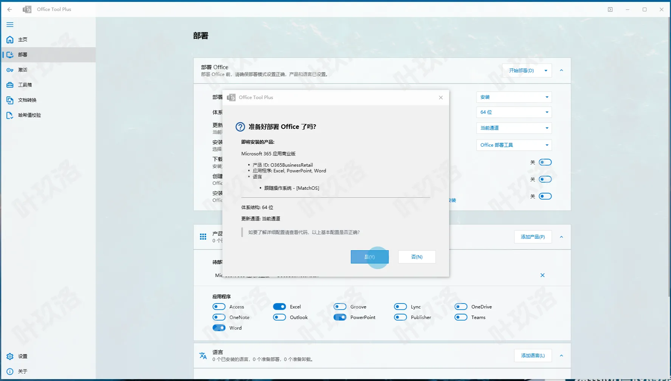Open 哈希值校验 hash check page
Viewport: 671px width, 381px height.
(x=48, y=115)
